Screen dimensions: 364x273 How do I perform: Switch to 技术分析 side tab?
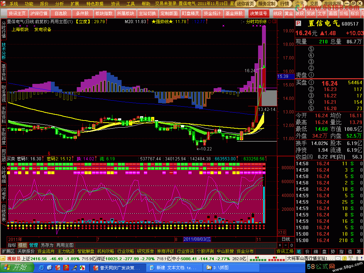click(x=4, y=51)
